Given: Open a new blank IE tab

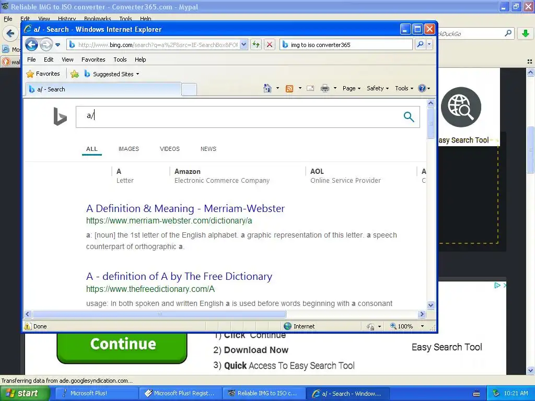Looking at the screenshot, I should pyautogui.click(x=189, y=90).
